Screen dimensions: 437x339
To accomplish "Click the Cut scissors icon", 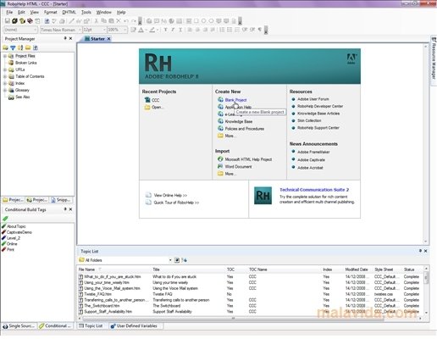I will click(97, 20).
